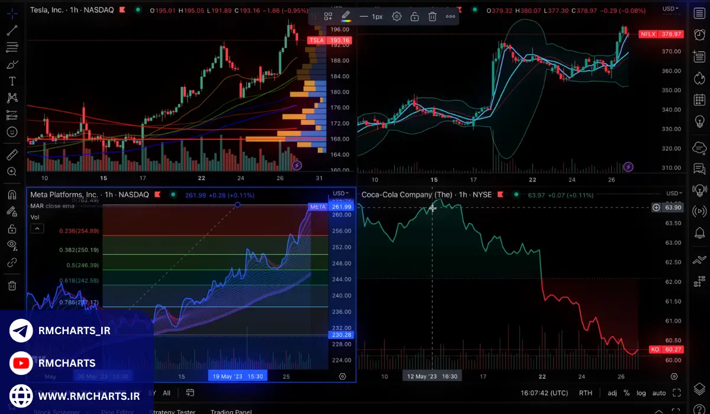Change line color with pencil color swatch
This screenshot has height=414, width=710.
coord(346,17)
